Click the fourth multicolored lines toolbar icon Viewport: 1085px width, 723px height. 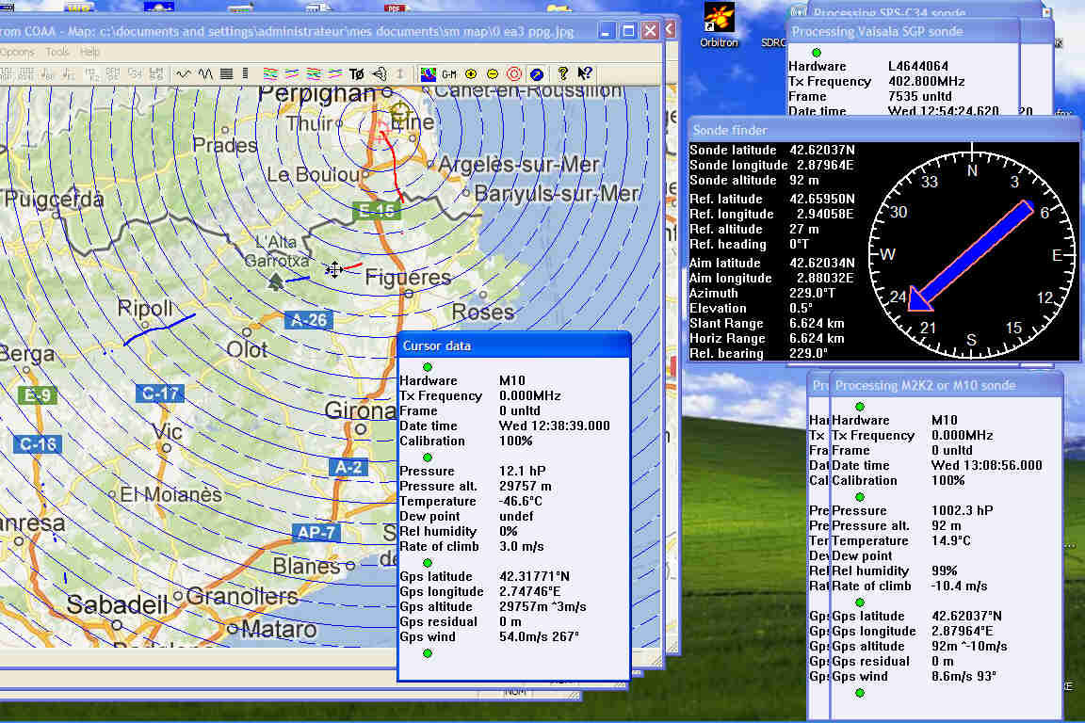coord(335,73)
